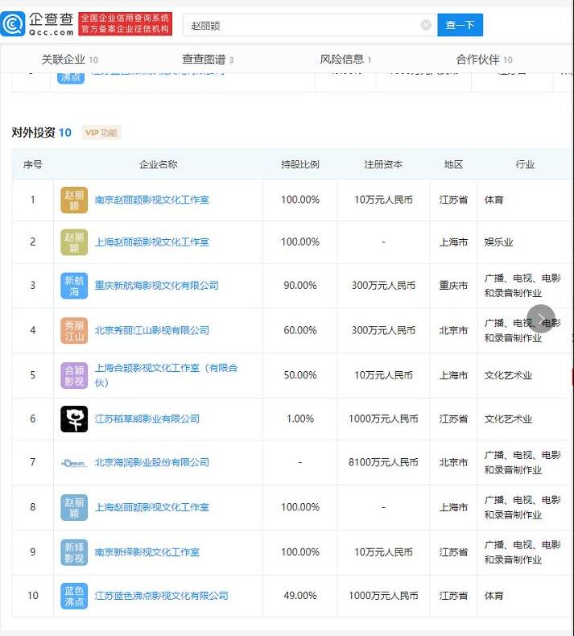
Task: Open 北京海润影业股份有限公司 link
Action: 151,462
